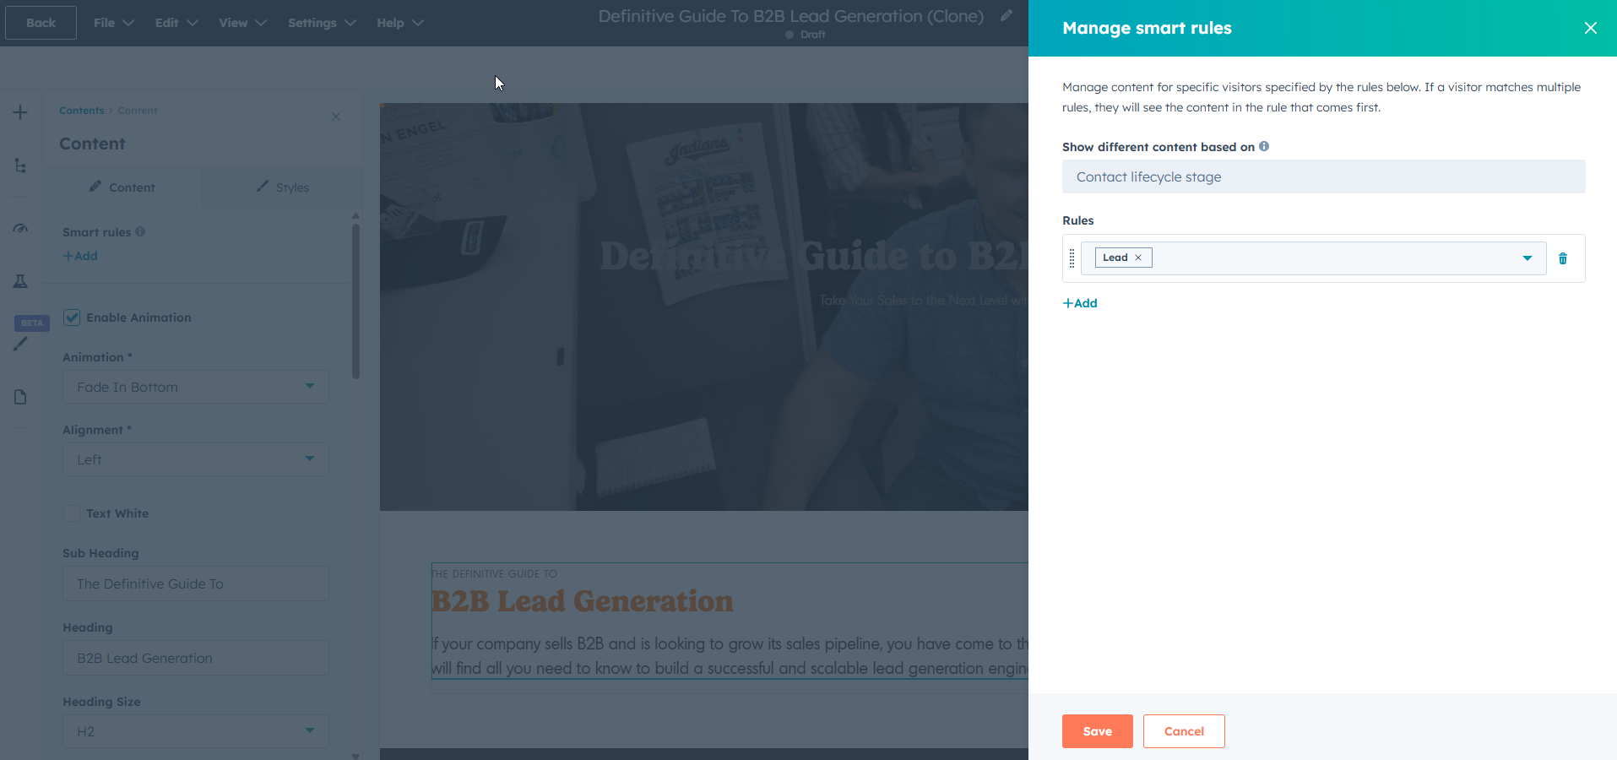Open the Settings menu in the top bar
Image resolution: width=1617 pixels, height=760 pixels.
tap(321, 23)
